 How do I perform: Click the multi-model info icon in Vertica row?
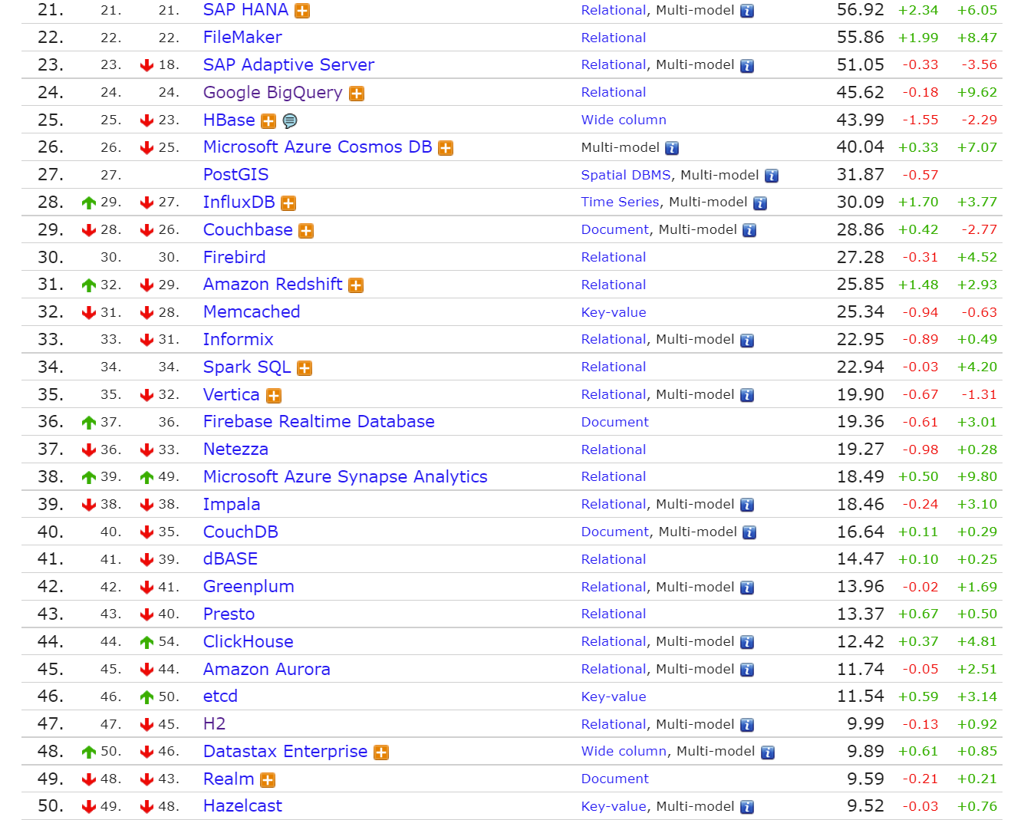tap(747, 395)
